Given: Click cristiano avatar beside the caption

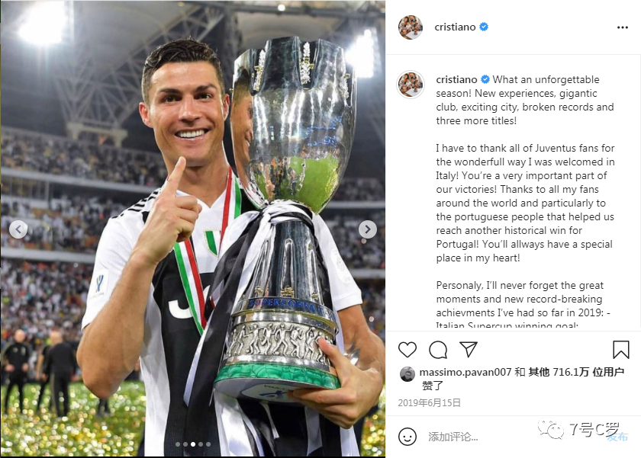Looking at the screenshot, I should (411, 85).
